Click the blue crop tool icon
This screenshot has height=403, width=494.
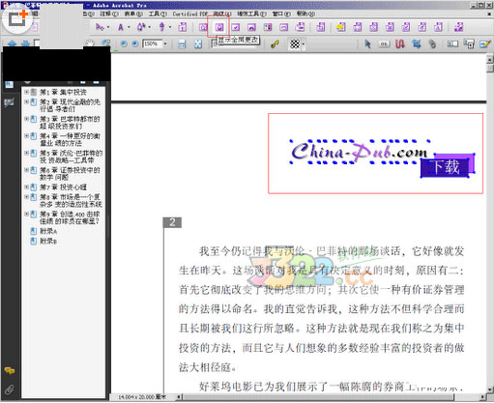[417, 43]
